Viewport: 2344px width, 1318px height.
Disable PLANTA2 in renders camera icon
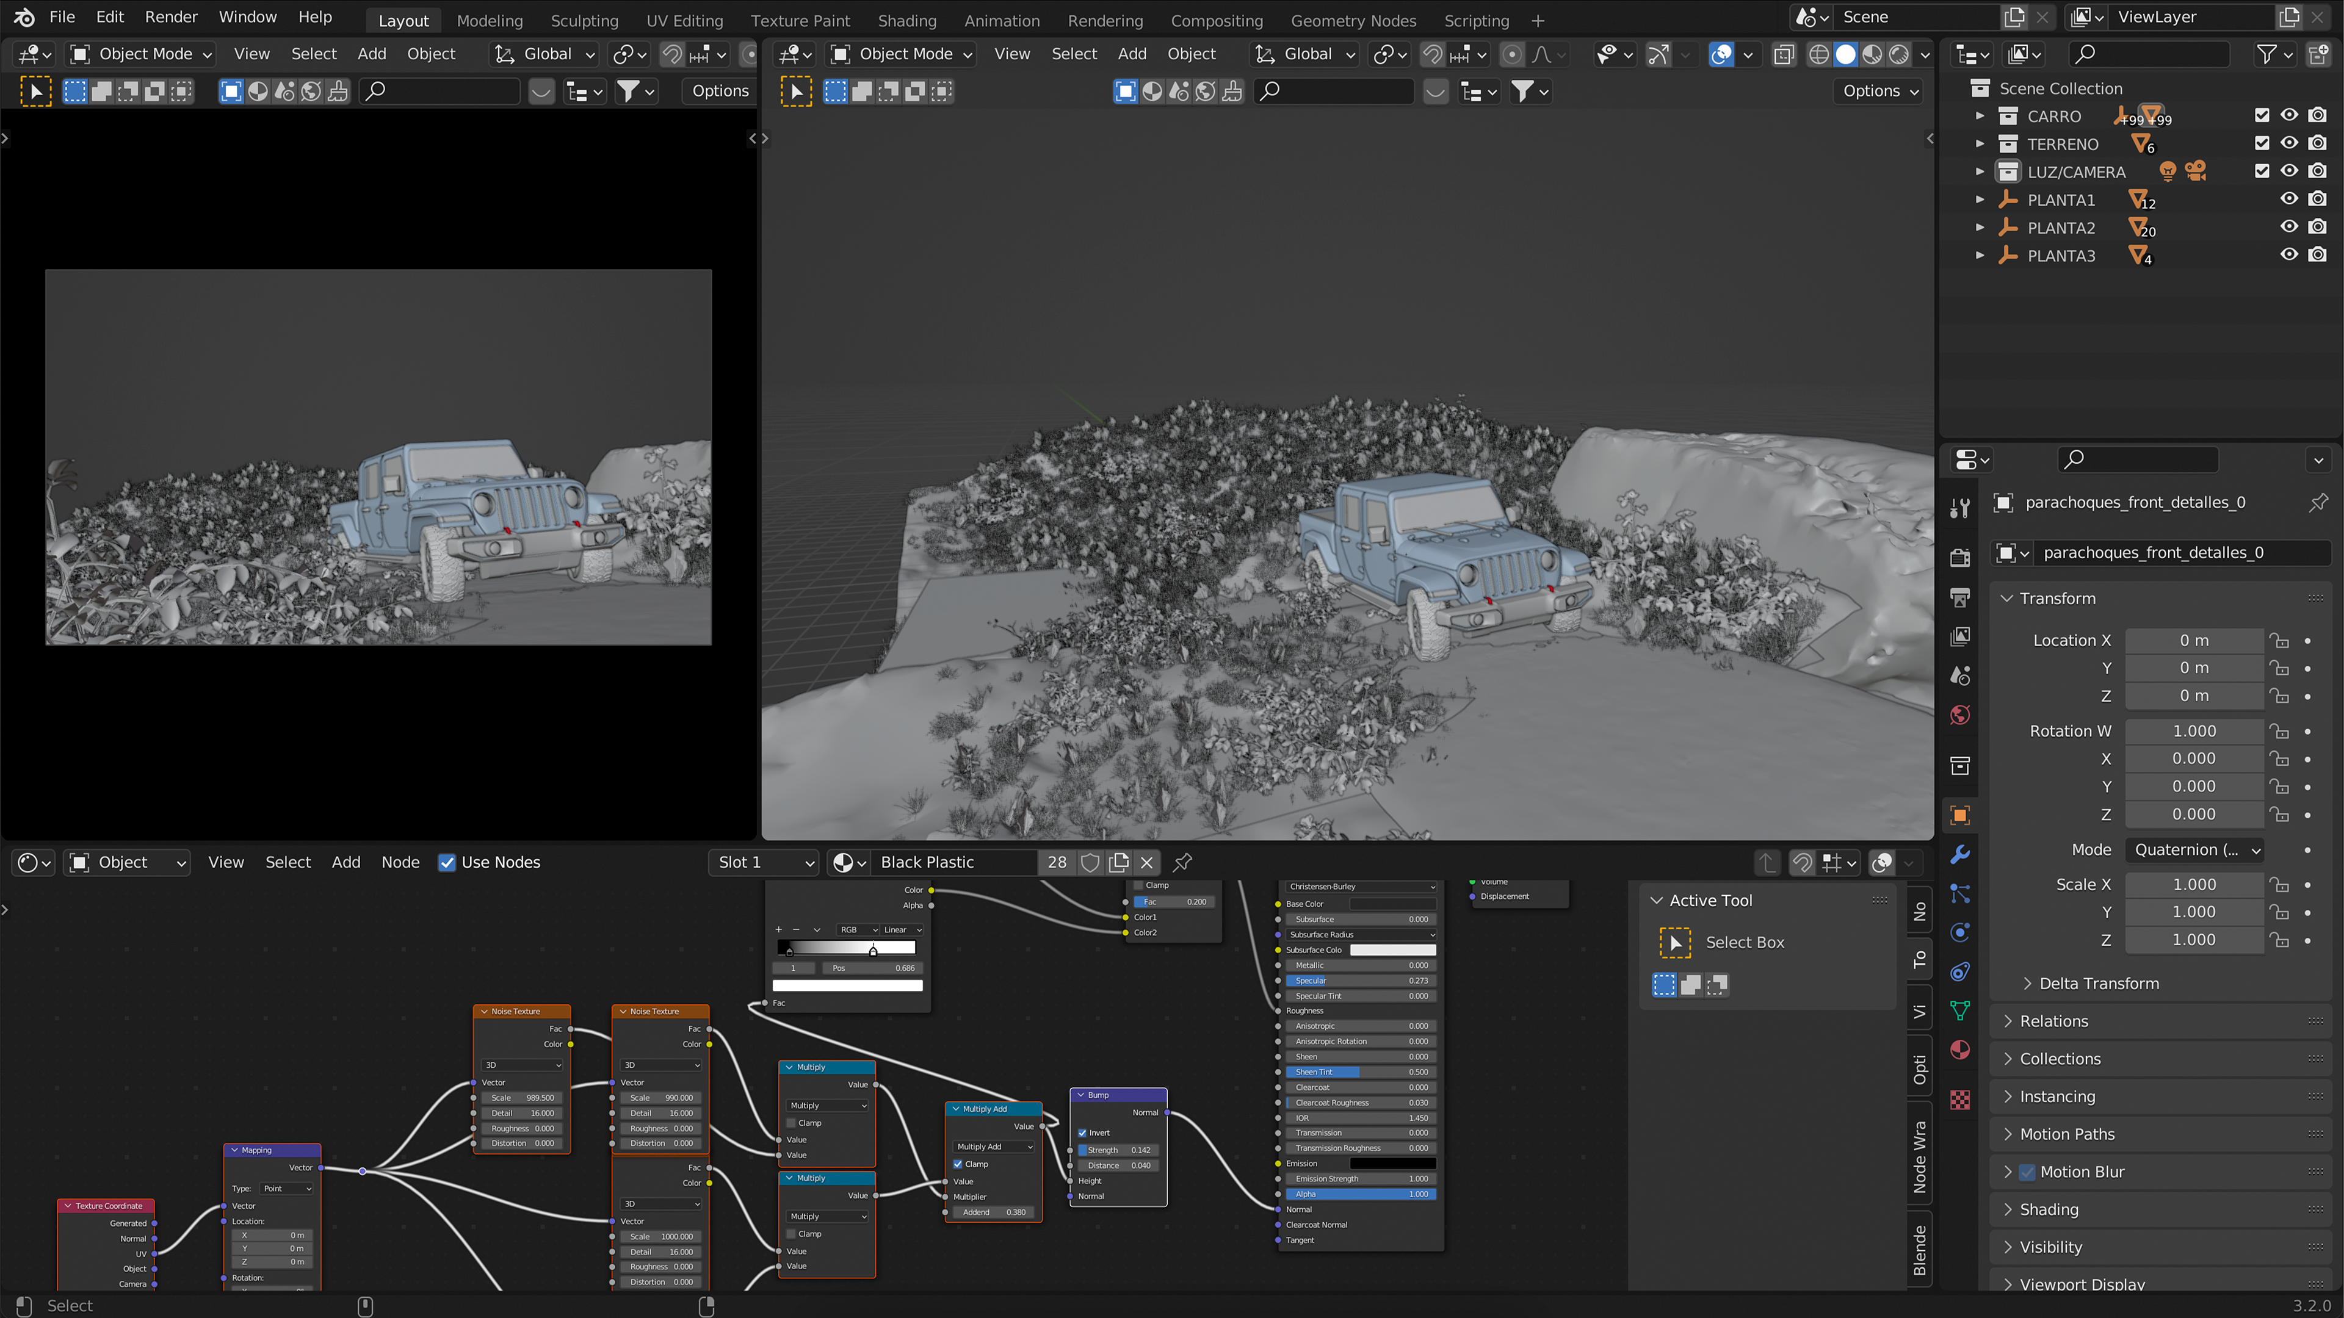[x=2318, y=228]
